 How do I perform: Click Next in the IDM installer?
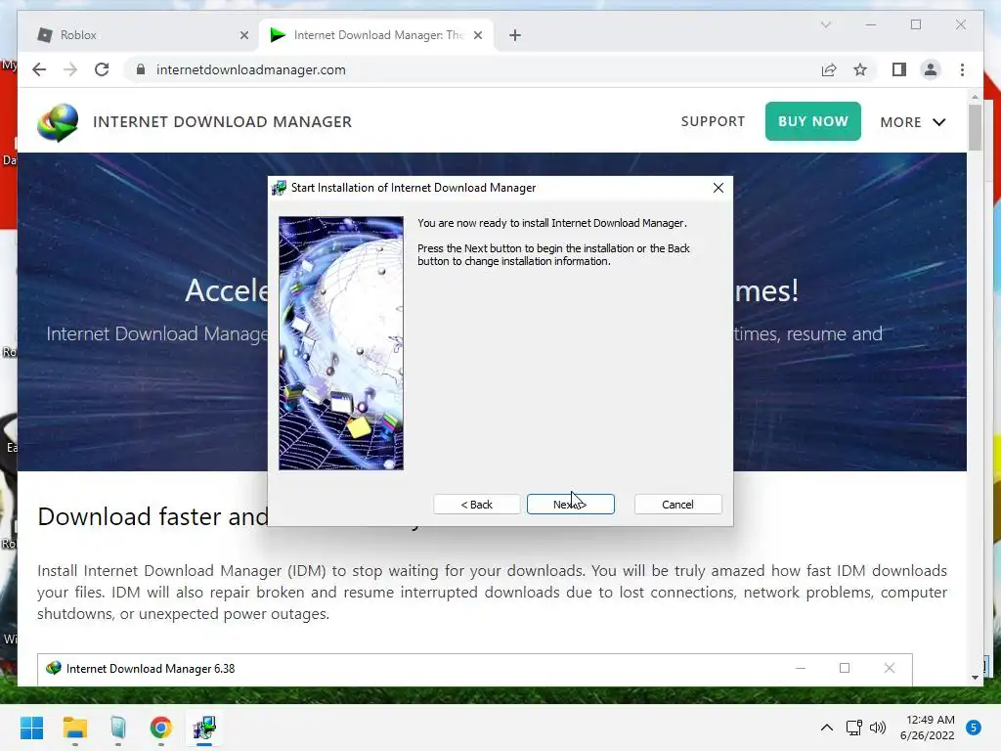570,504
